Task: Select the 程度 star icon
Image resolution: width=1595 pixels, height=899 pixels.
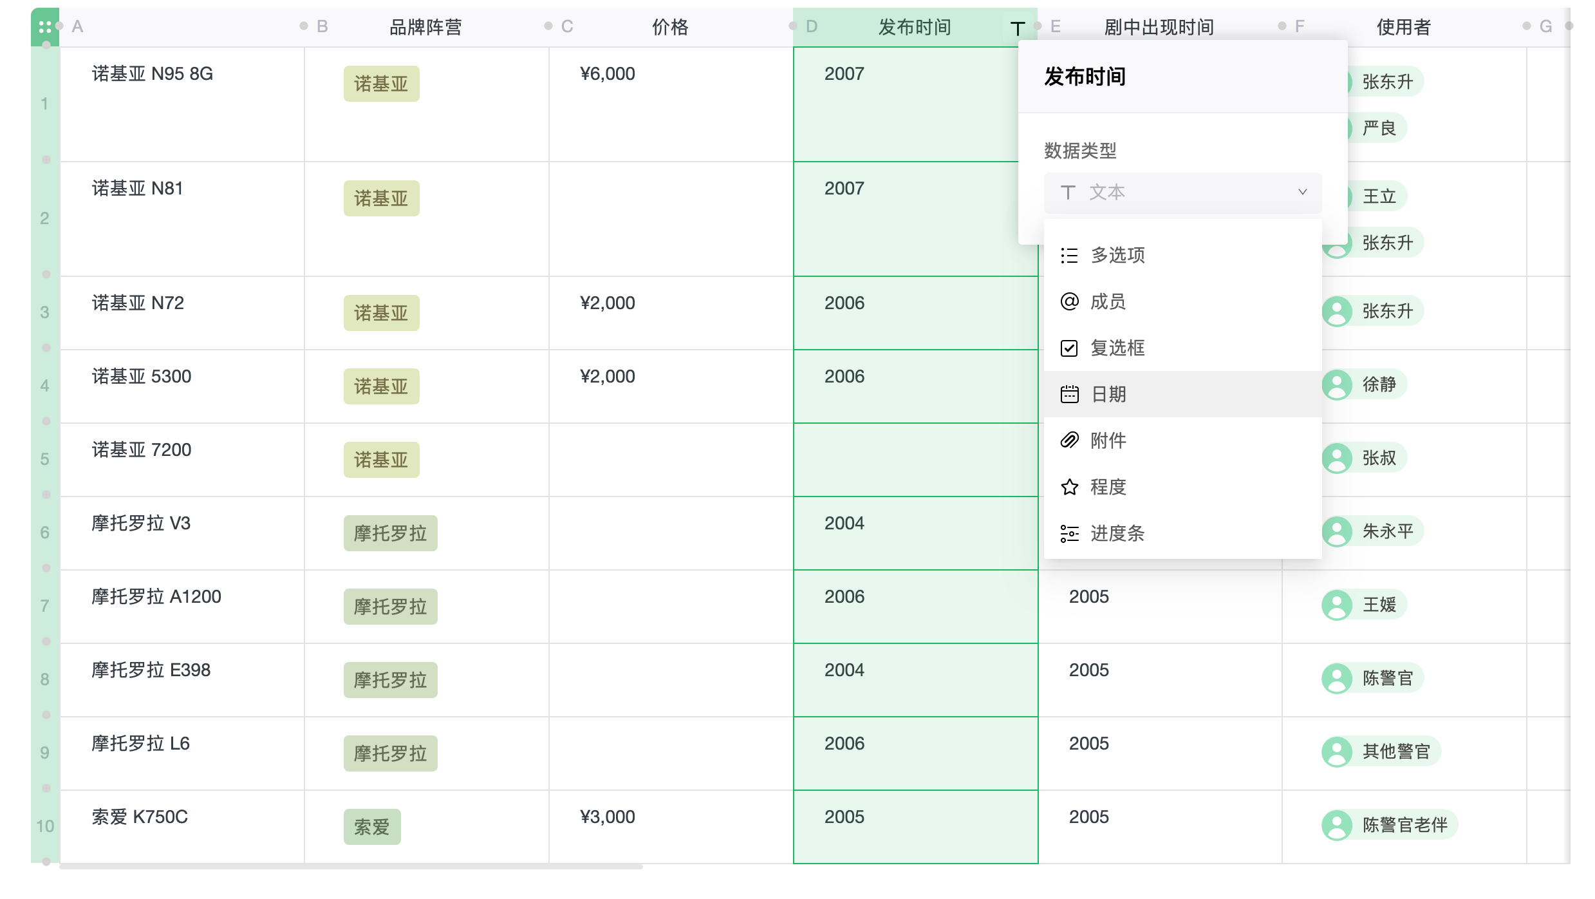Action: click(x=1069, y=487)
